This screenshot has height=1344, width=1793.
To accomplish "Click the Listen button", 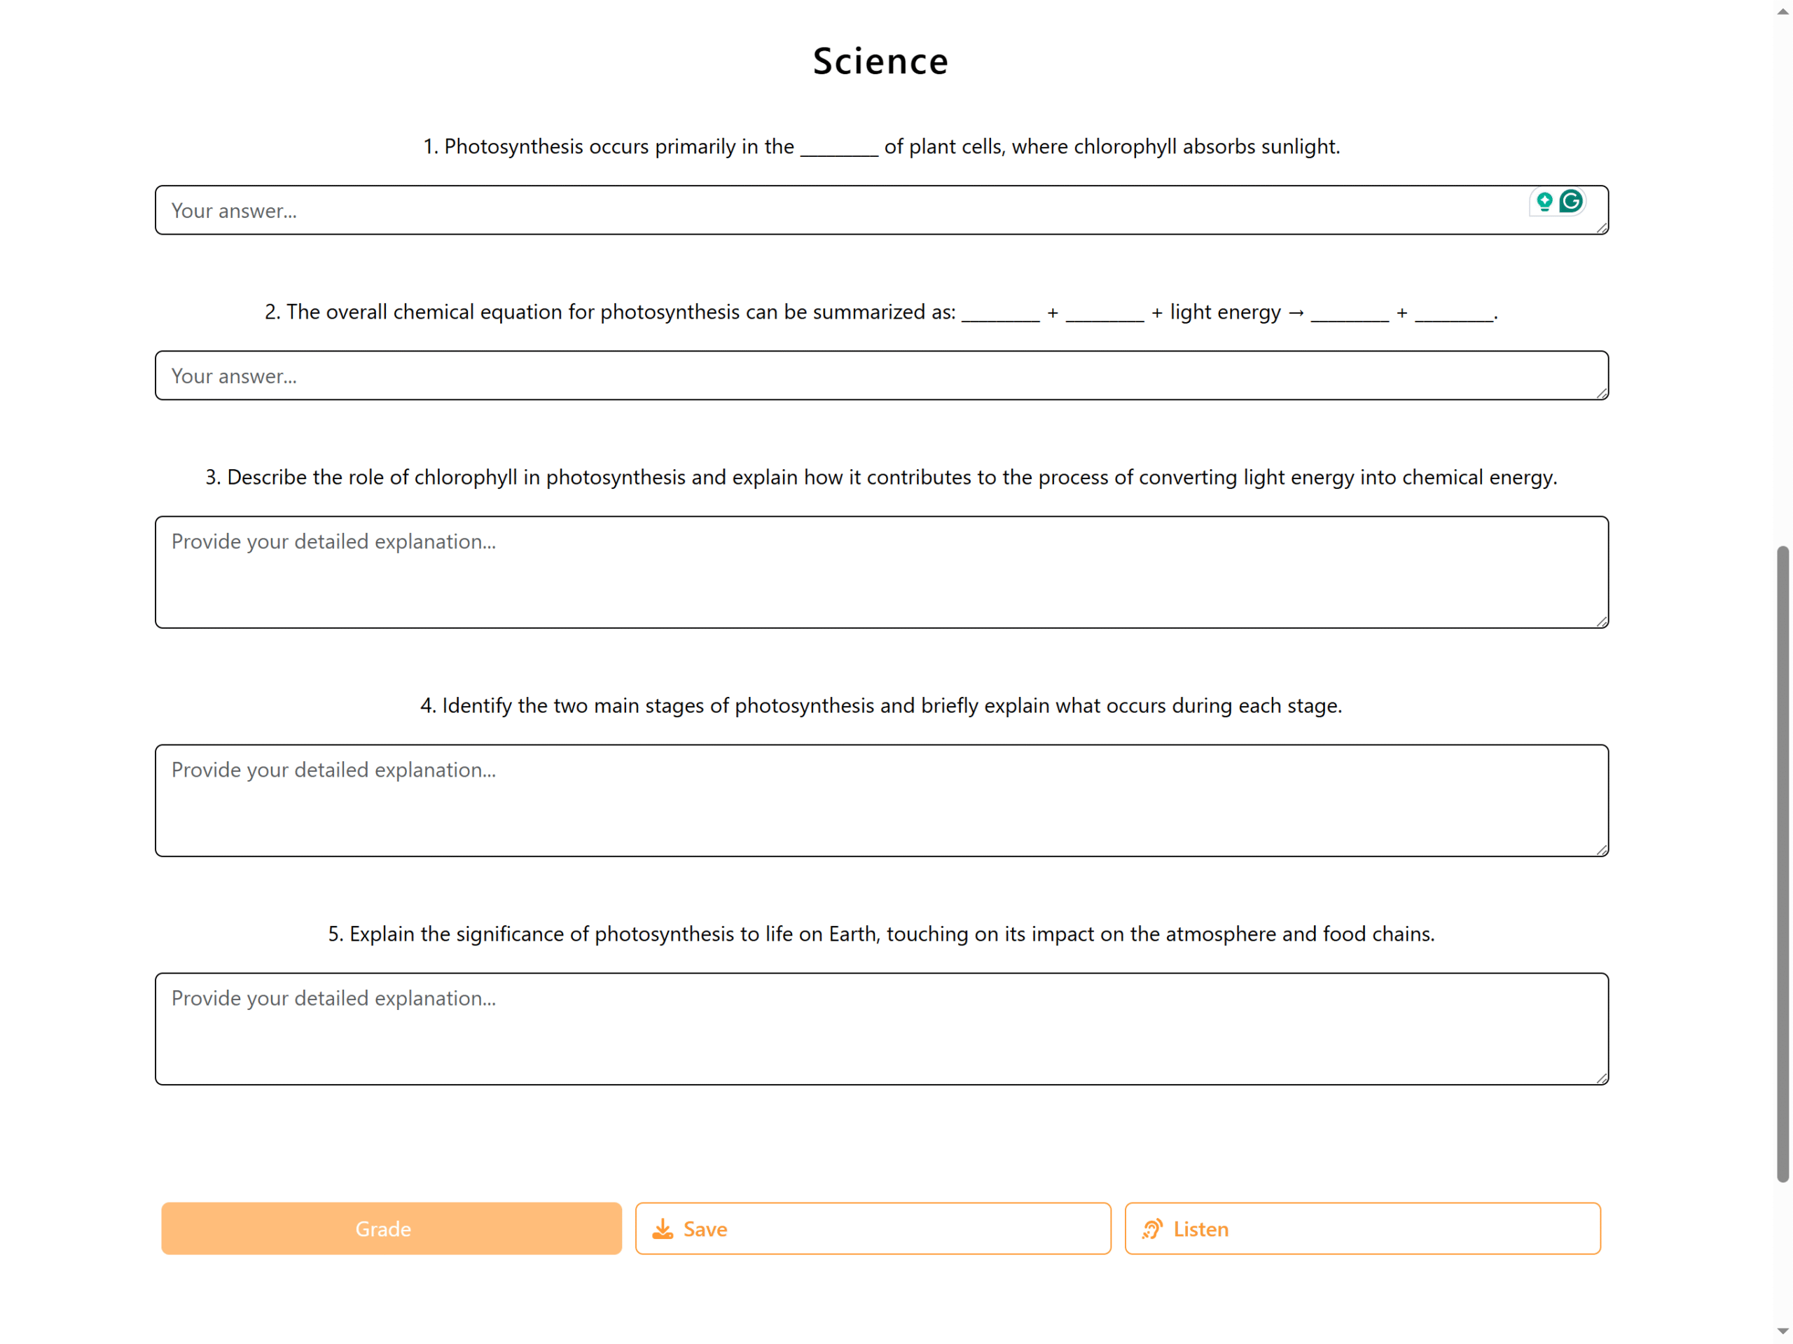I will tap(1362, 1228).
